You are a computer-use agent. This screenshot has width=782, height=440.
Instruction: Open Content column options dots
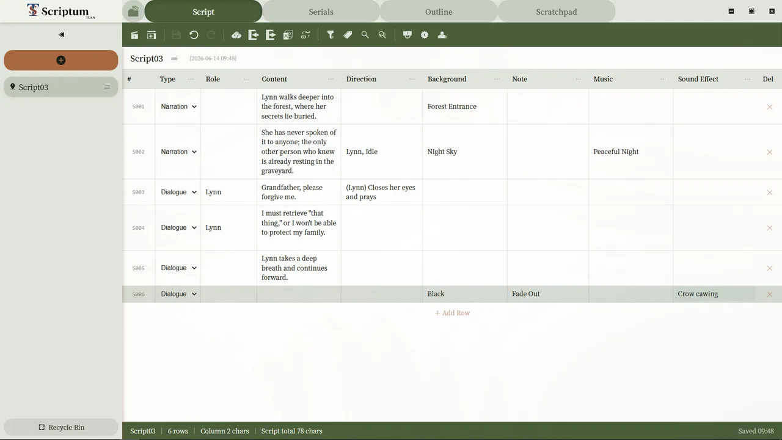[331, 79]
